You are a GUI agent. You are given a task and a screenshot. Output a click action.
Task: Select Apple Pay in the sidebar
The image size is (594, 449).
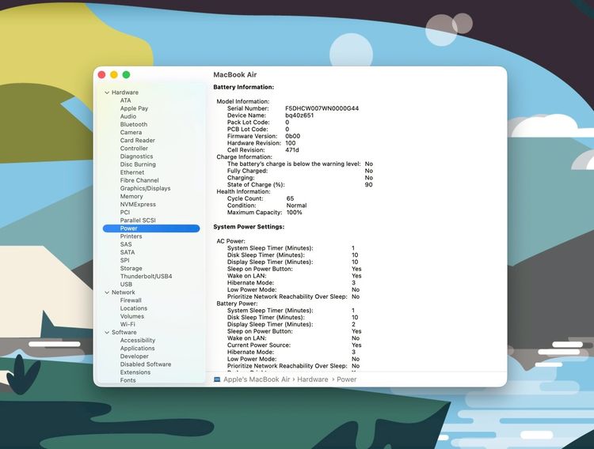pyautogui.click(x=134, y=108)
